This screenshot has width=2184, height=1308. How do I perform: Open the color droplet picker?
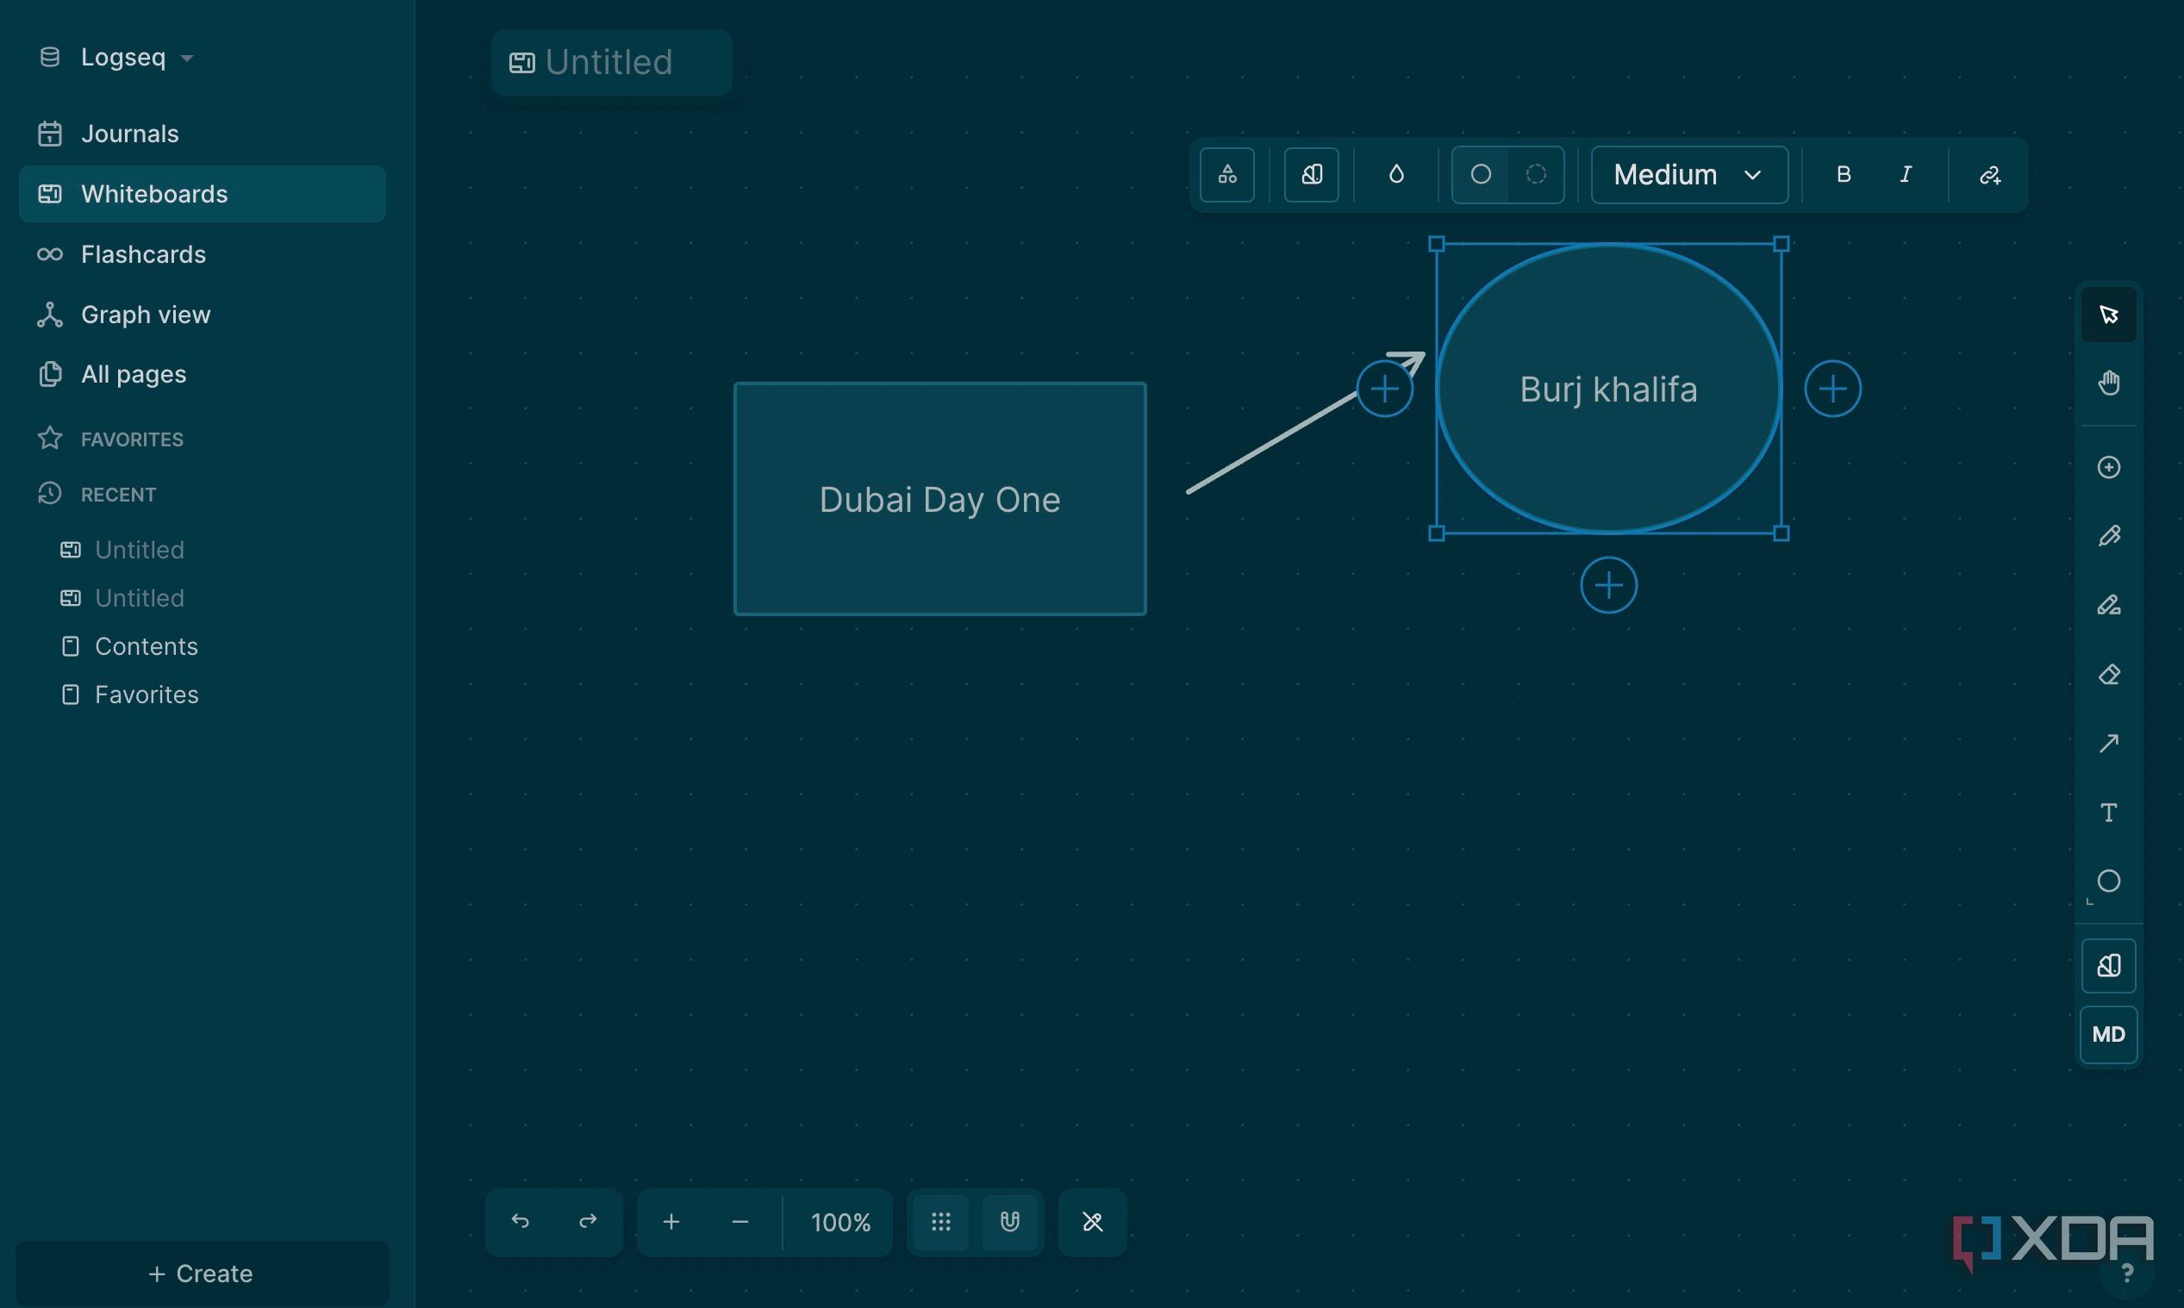(x=1396, y=175)
